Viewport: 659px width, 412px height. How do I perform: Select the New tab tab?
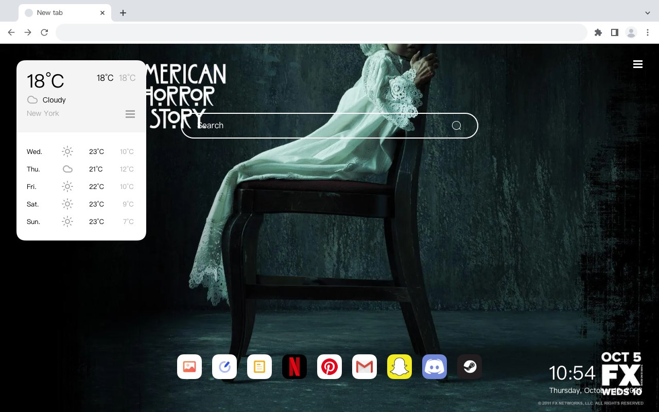(x=65, y=13)
